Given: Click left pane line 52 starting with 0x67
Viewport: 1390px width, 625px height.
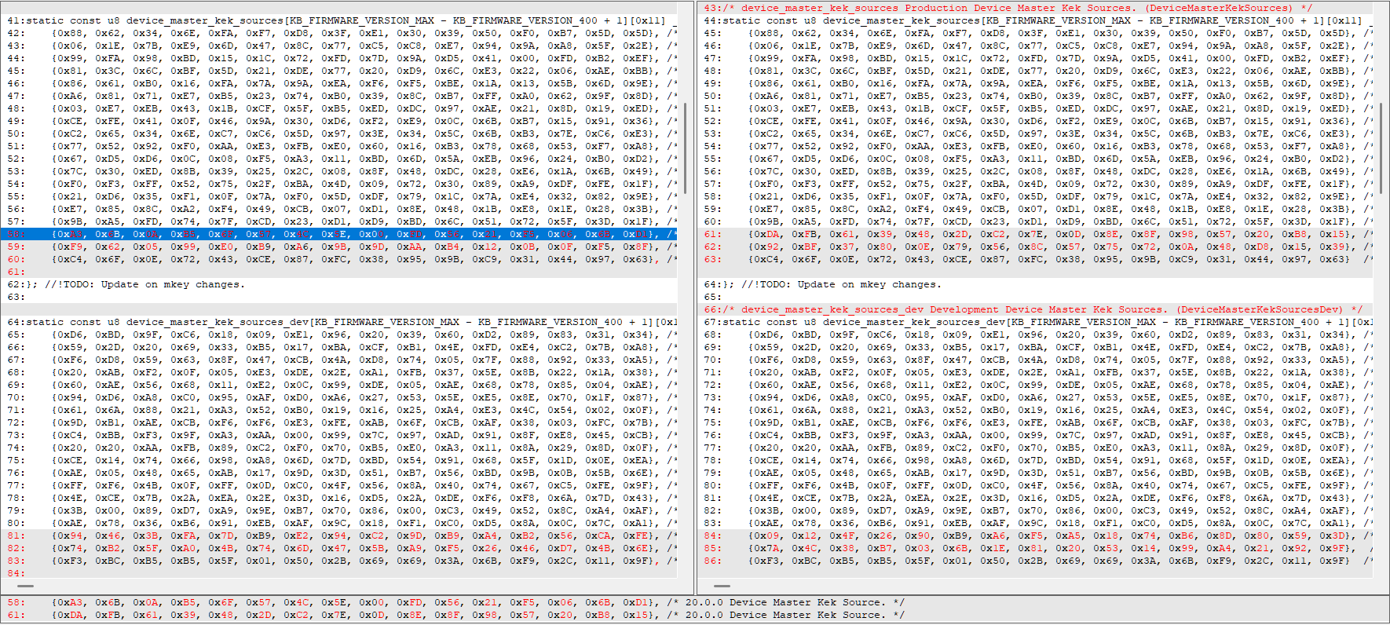Looking at the screenshot, I should (338, 159).
